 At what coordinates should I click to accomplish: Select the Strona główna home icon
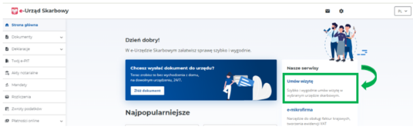tap(7, 25)
